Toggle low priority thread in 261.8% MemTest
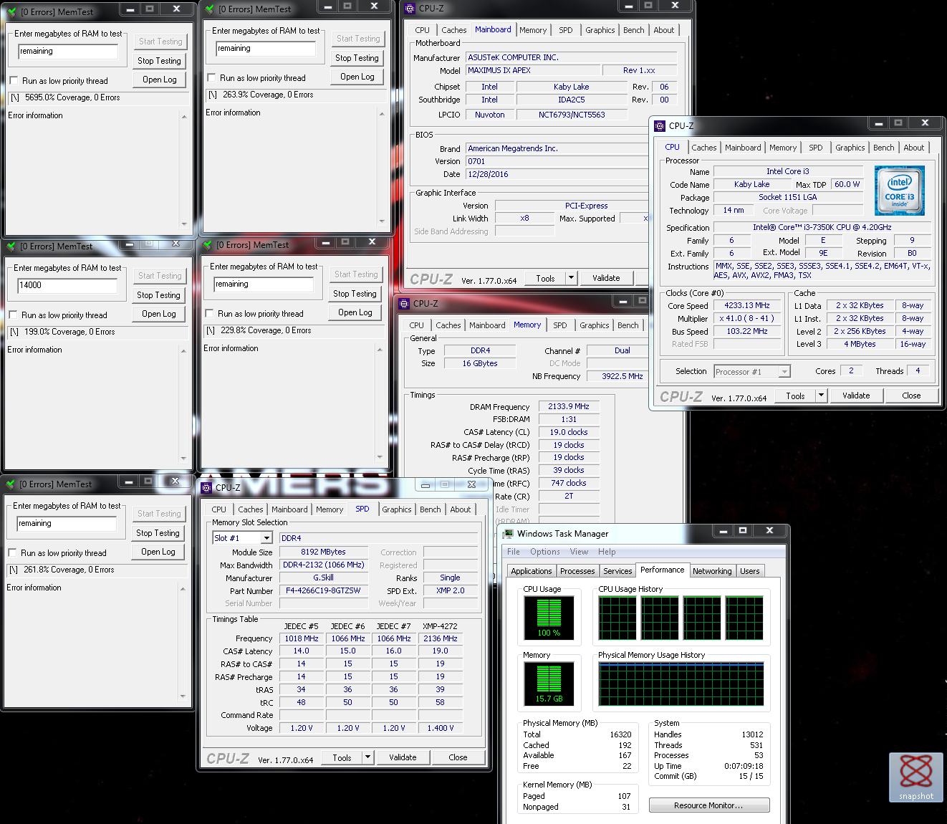947x824 pixels. click(12, 553)
